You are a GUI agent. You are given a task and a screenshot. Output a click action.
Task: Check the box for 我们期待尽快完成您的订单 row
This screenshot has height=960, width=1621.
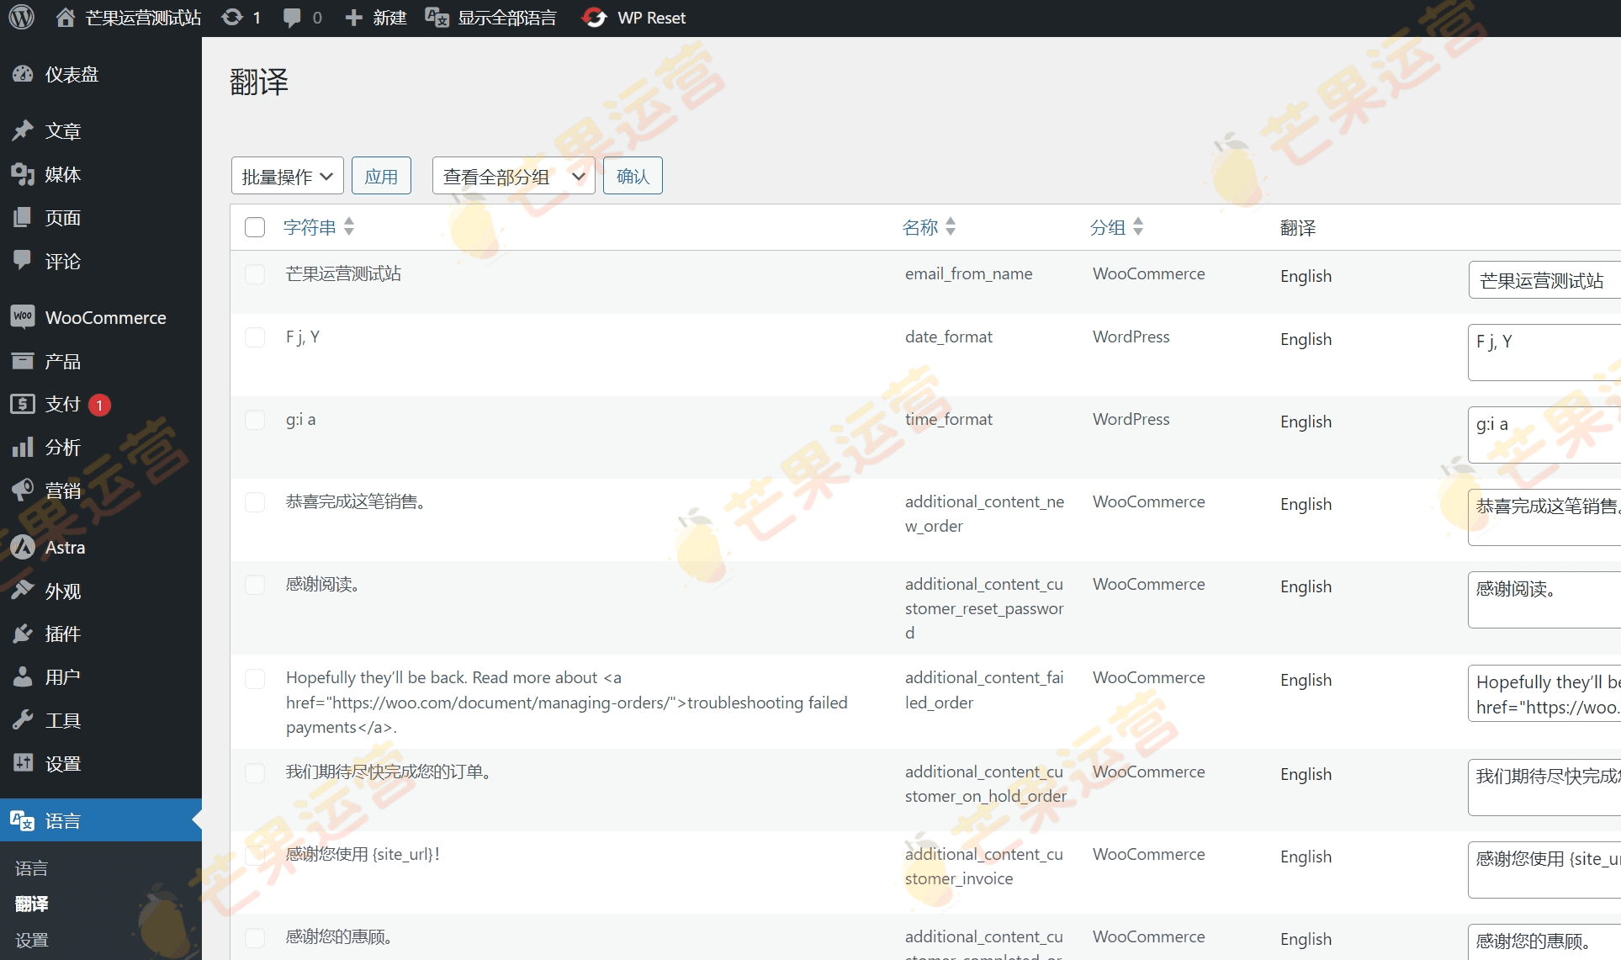coord(255,773)
